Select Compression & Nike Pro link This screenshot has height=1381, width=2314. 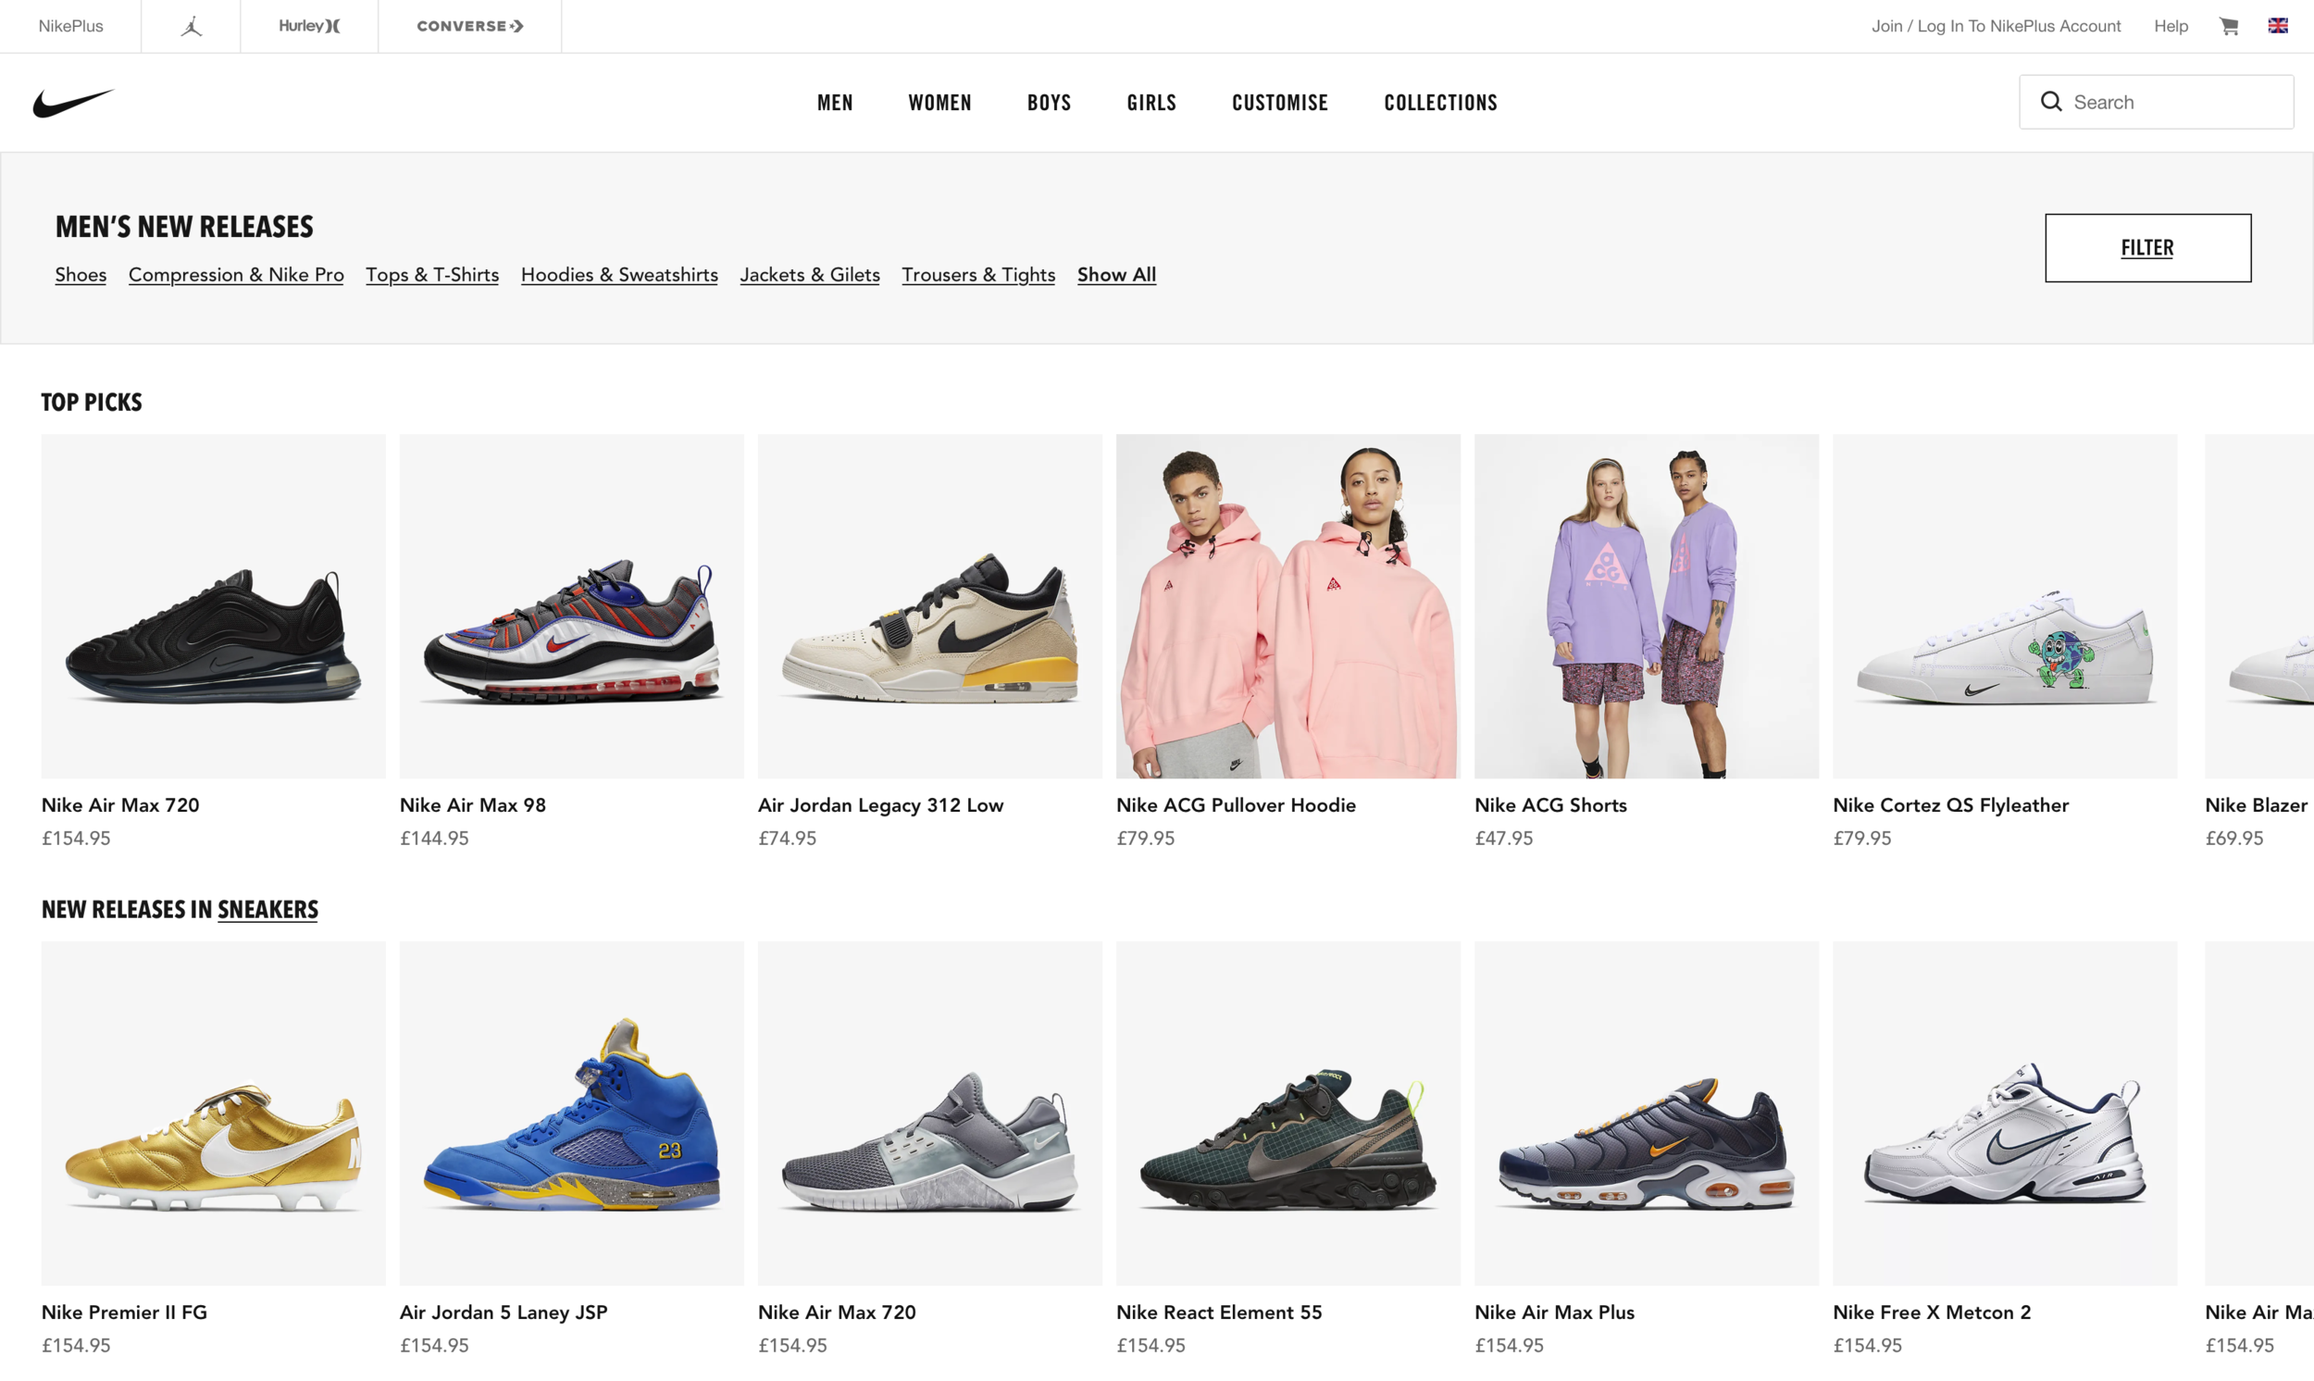click(236, 275)
